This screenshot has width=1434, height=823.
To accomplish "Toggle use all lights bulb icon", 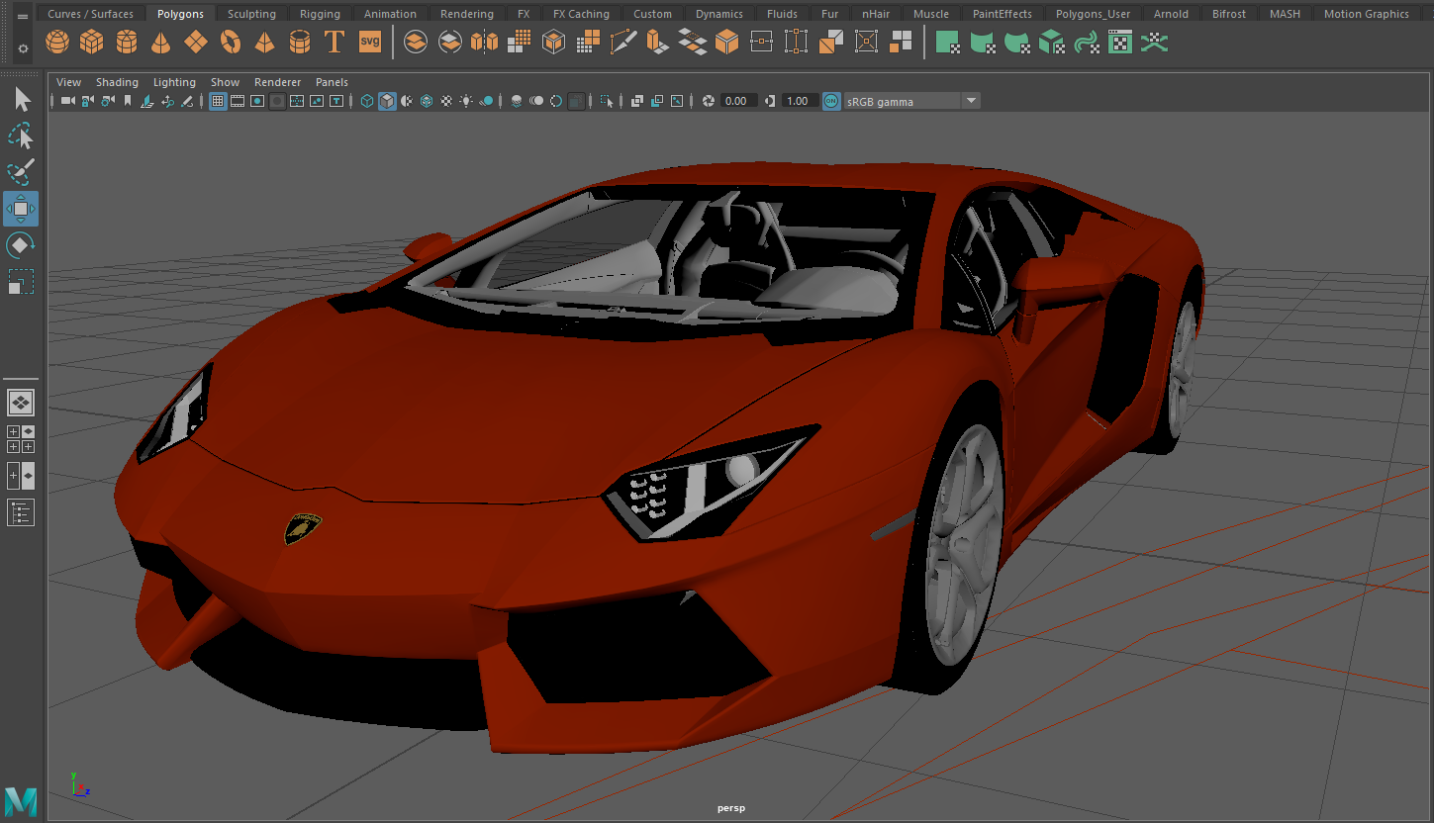I will (x=466, y=101).
